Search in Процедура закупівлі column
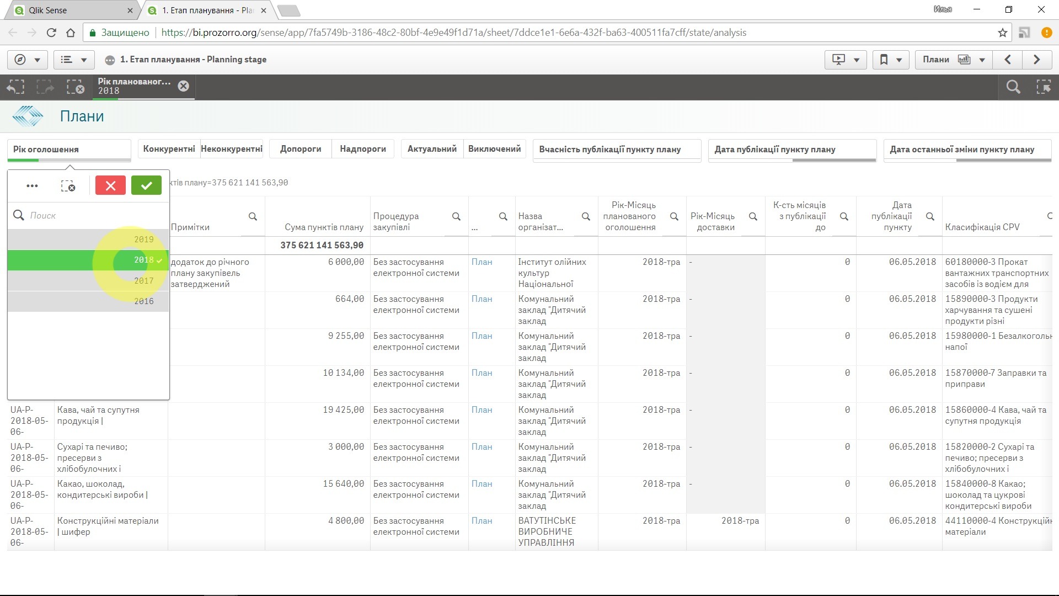The height and width of the screenshot is (596, 1059). click(456, 216)
